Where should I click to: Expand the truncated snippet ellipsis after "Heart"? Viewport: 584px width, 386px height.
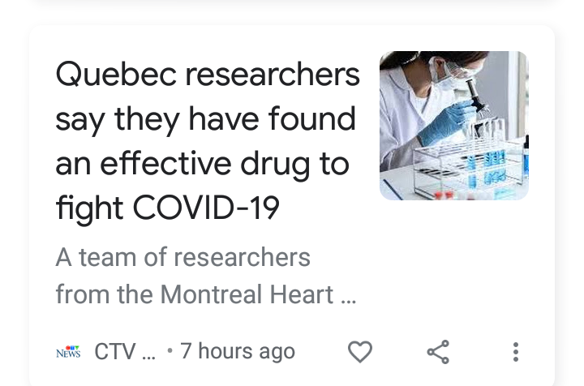click(349, 295)
